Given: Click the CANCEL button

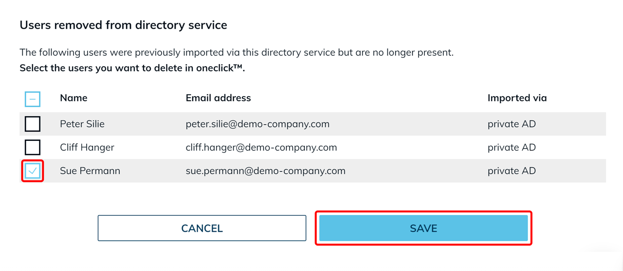Looking at the screenshot, I should point(202,228).
